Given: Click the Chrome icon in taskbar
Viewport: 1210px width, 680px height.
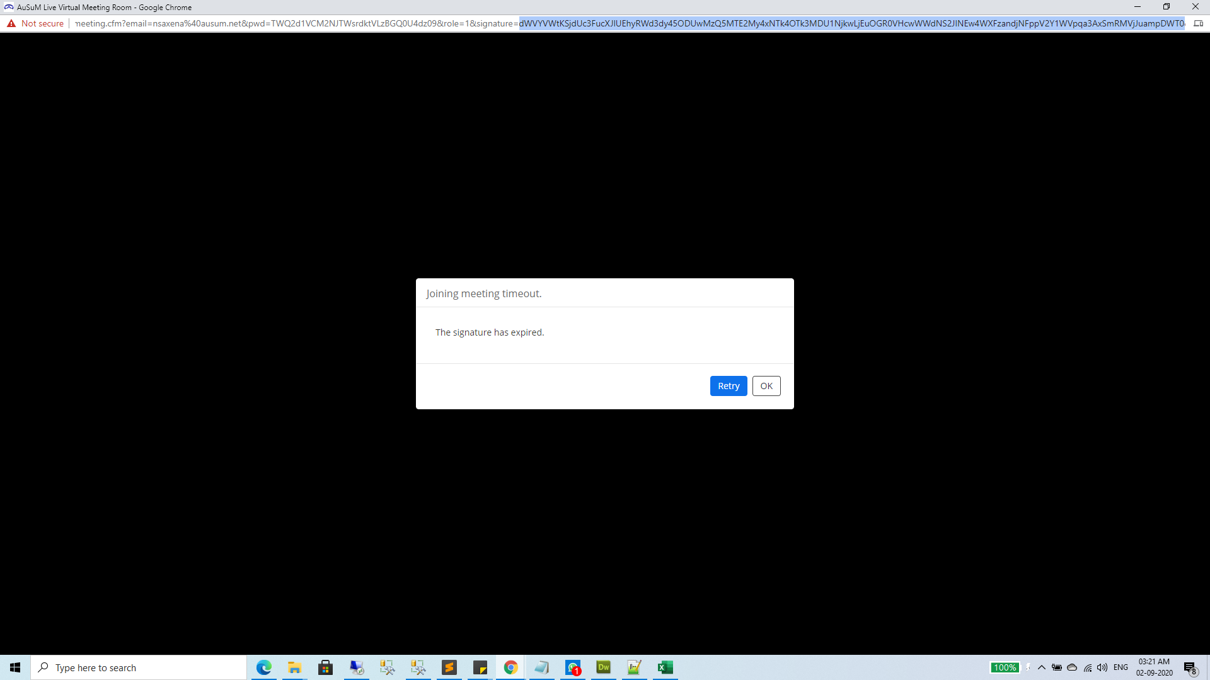Looking at the screenshot, I should point(510,667).
